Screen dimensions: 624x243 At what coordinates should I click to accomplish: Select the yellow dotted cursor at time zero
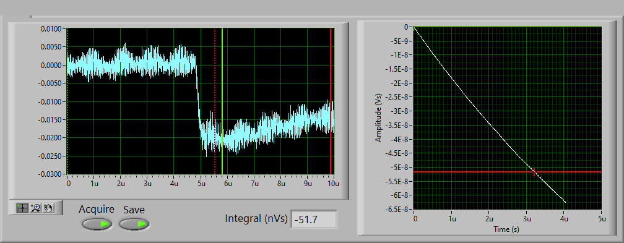[67, 101]
